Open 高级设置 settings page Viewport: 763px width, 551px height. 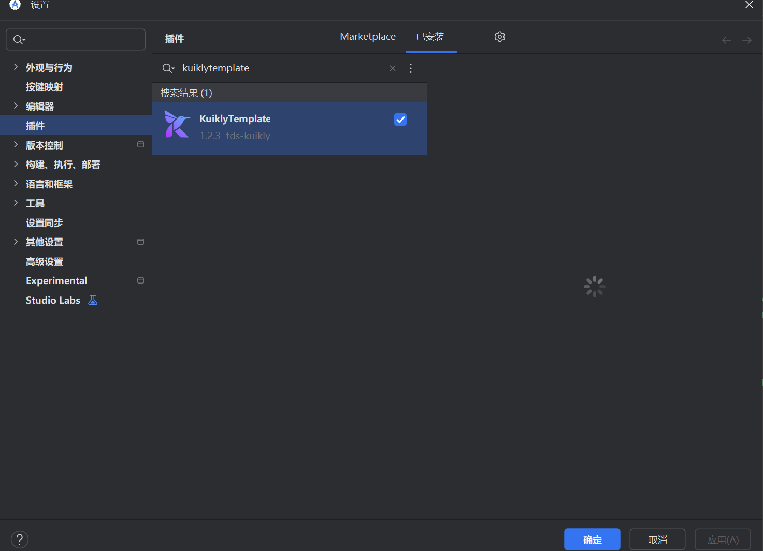point(45,262)
